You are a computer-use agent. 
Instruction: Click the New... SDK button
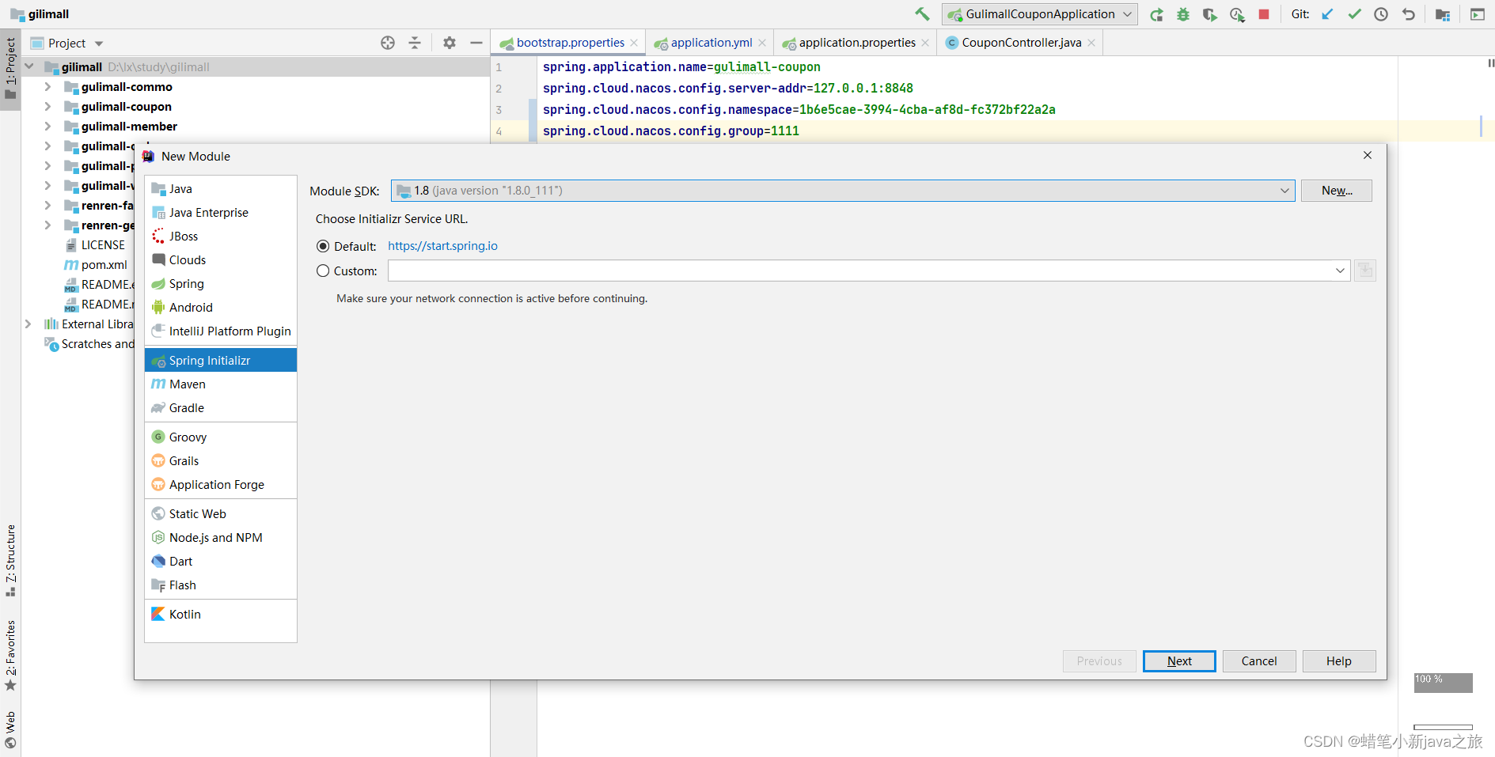1337,191
